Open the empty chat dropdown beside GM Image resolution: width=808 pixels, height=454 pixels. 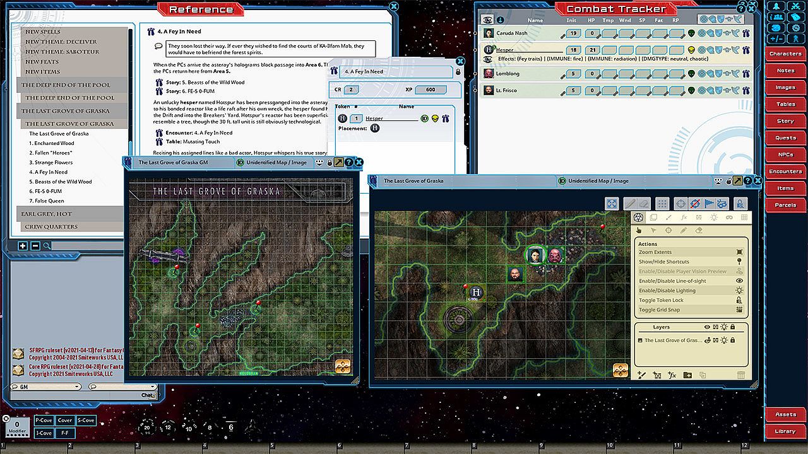pos(122,387)
